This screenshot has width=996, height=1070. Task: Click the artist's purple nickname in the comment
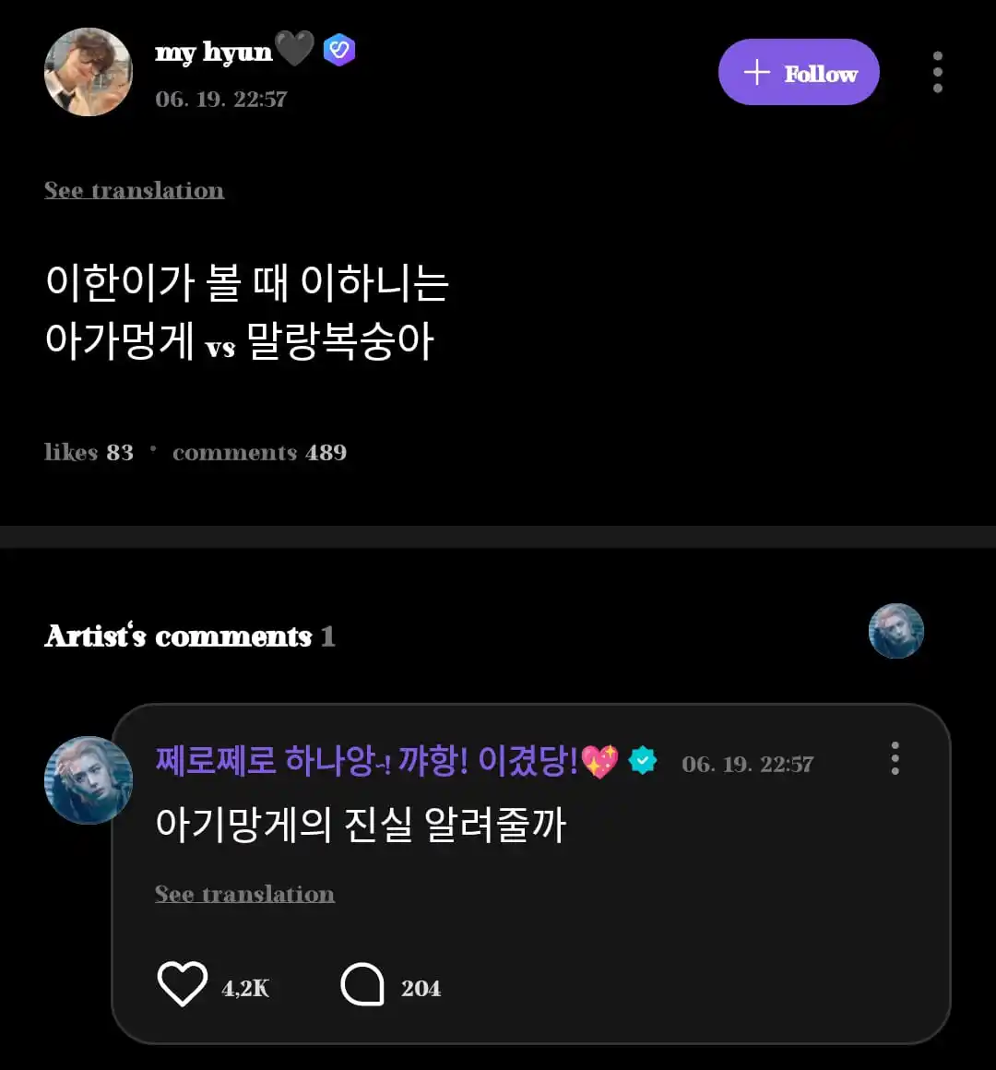coord(367,761)
